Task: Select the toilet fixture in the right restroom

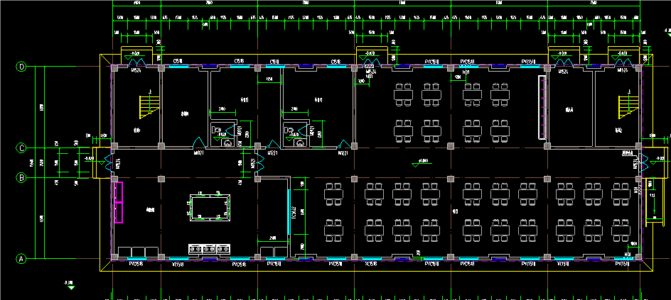Action: click(x=290, y=129)
